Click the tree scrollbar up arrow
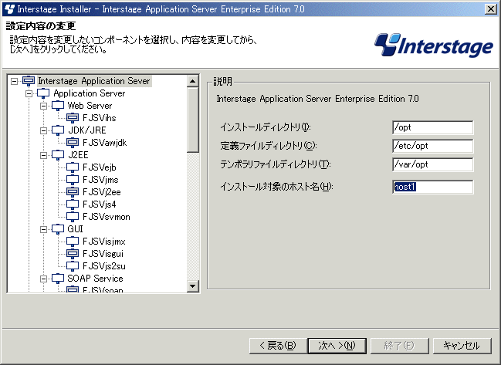This screenshot has width=501, height=365. pos(192,81)
